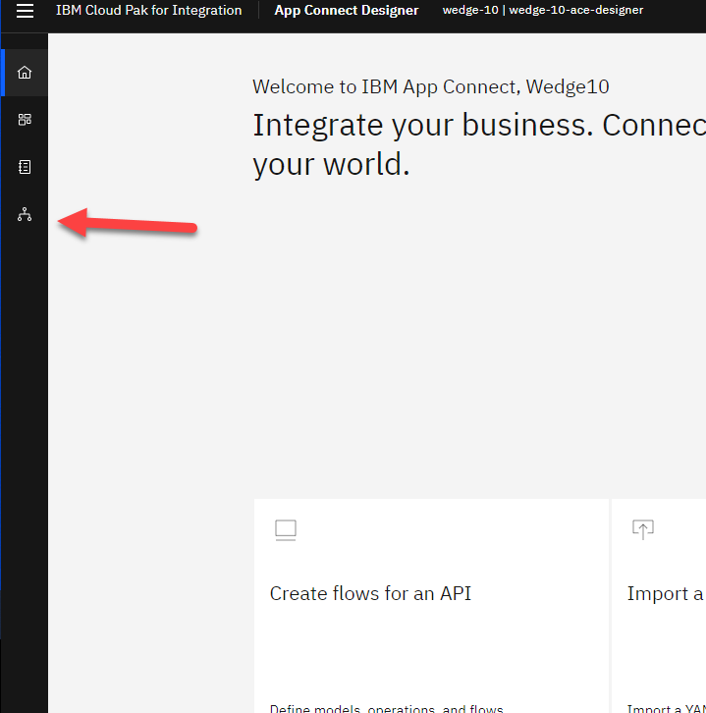Image resolution: width=706 pixels, height=713 pixels.
Task: Click empty sidebar space below the icons
Action: pyautogui.click(x=25, y=442)
